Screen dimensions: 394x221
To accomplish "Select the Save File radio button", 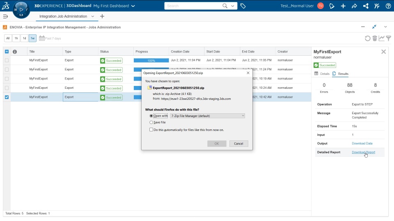I will pos(151,122).
